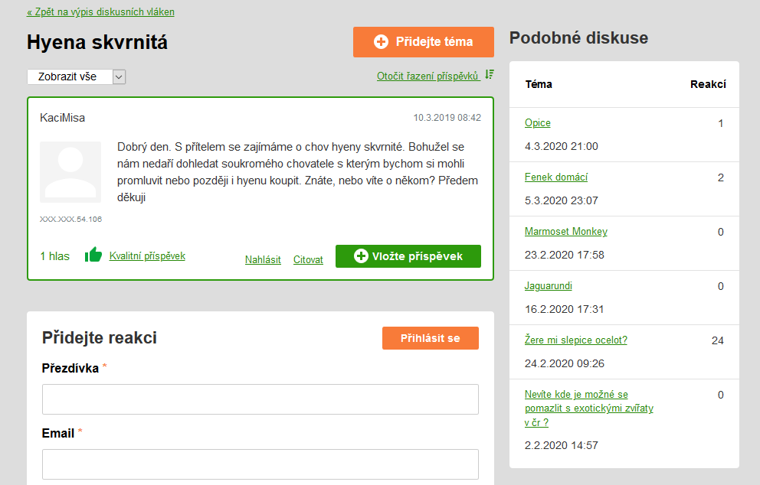
Task: Focus the Přezdívka input field
Action: [x=260, y=399]
